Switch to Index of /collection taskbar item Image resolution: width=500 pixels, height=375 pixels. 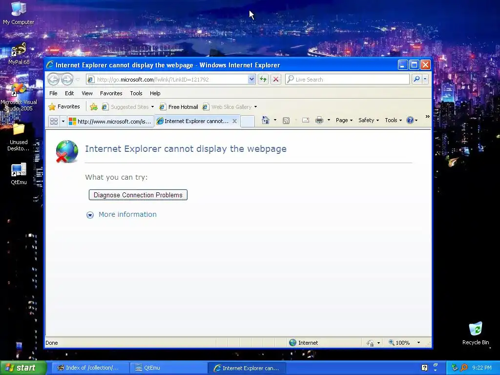[x=90, y=368]
